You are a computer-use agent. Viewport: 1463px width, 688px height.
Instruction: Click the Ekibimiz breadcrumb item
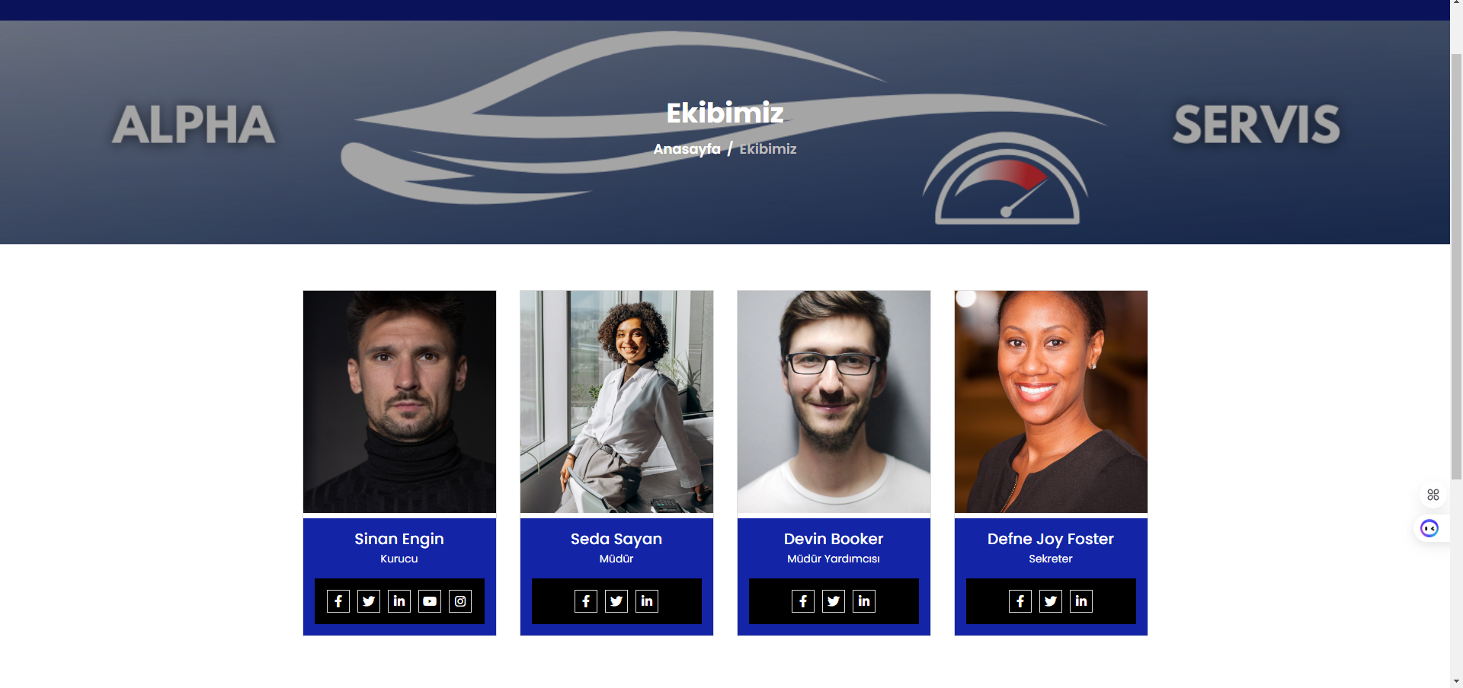pyautogui.click(x=768, y=149)
